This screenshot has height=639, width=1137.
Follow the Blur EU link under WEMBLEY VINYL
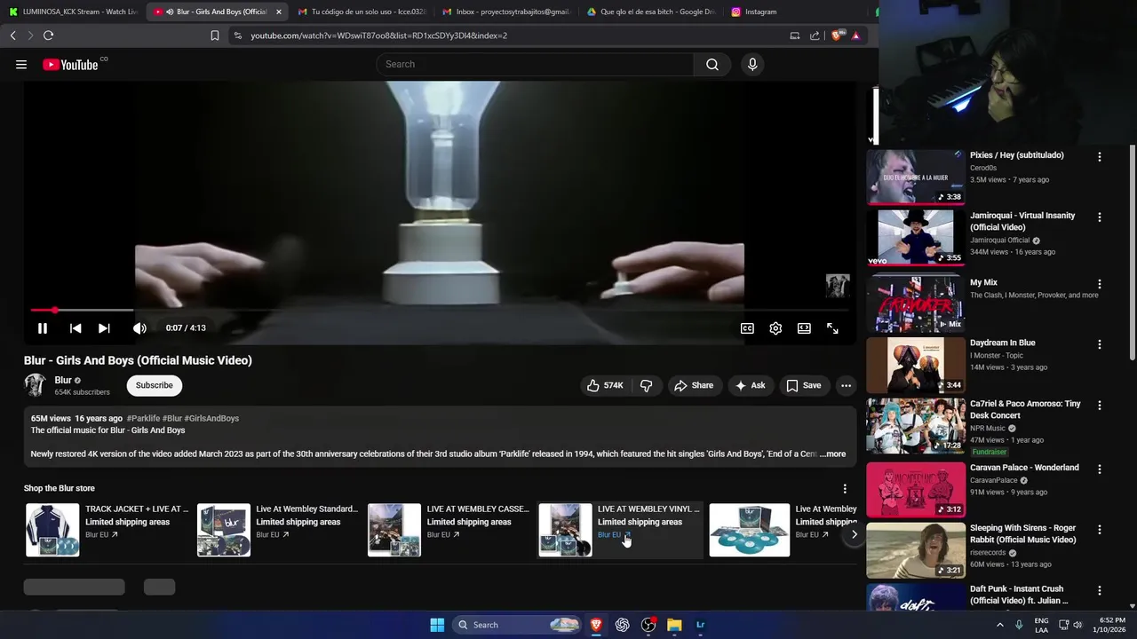tap(614, 535)
